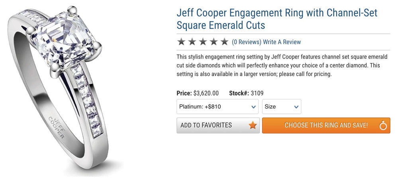Click the Write A Review link
The width and height of the screenshot is (408, 189).
282,42
